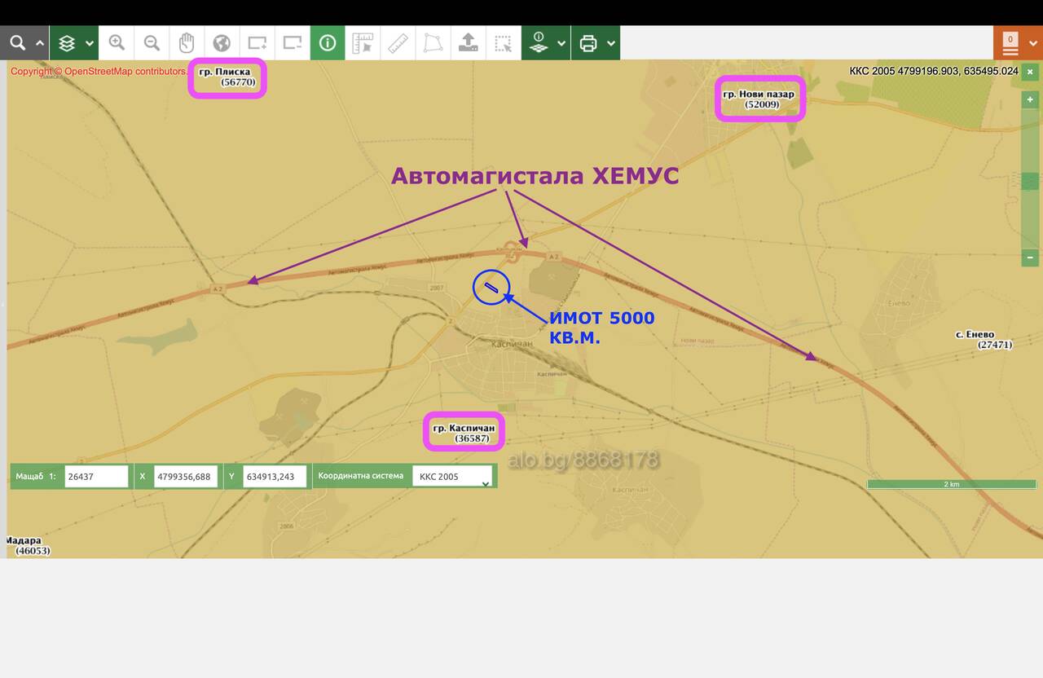The width and height of the screenshot is (1043, 678).
Task: Click the upload file icon
Action: 469,42
